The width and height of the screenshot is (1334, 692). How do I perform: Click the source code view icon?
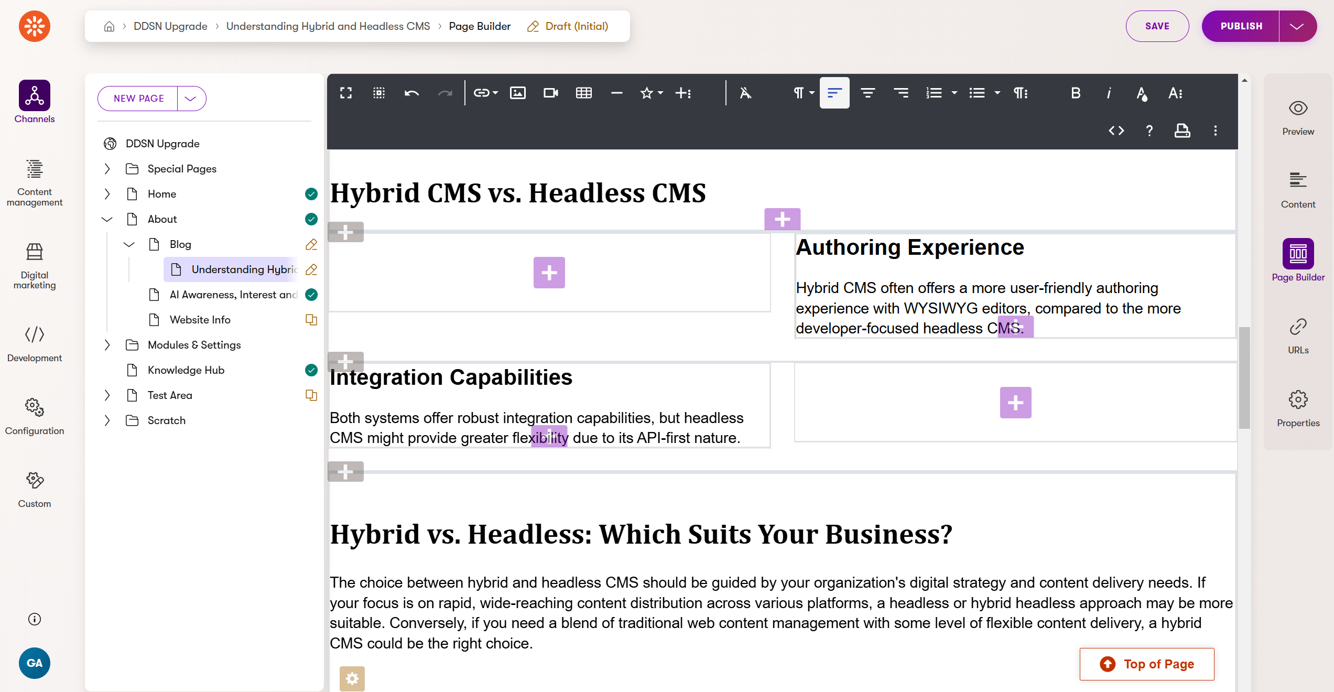(1116, 130)
